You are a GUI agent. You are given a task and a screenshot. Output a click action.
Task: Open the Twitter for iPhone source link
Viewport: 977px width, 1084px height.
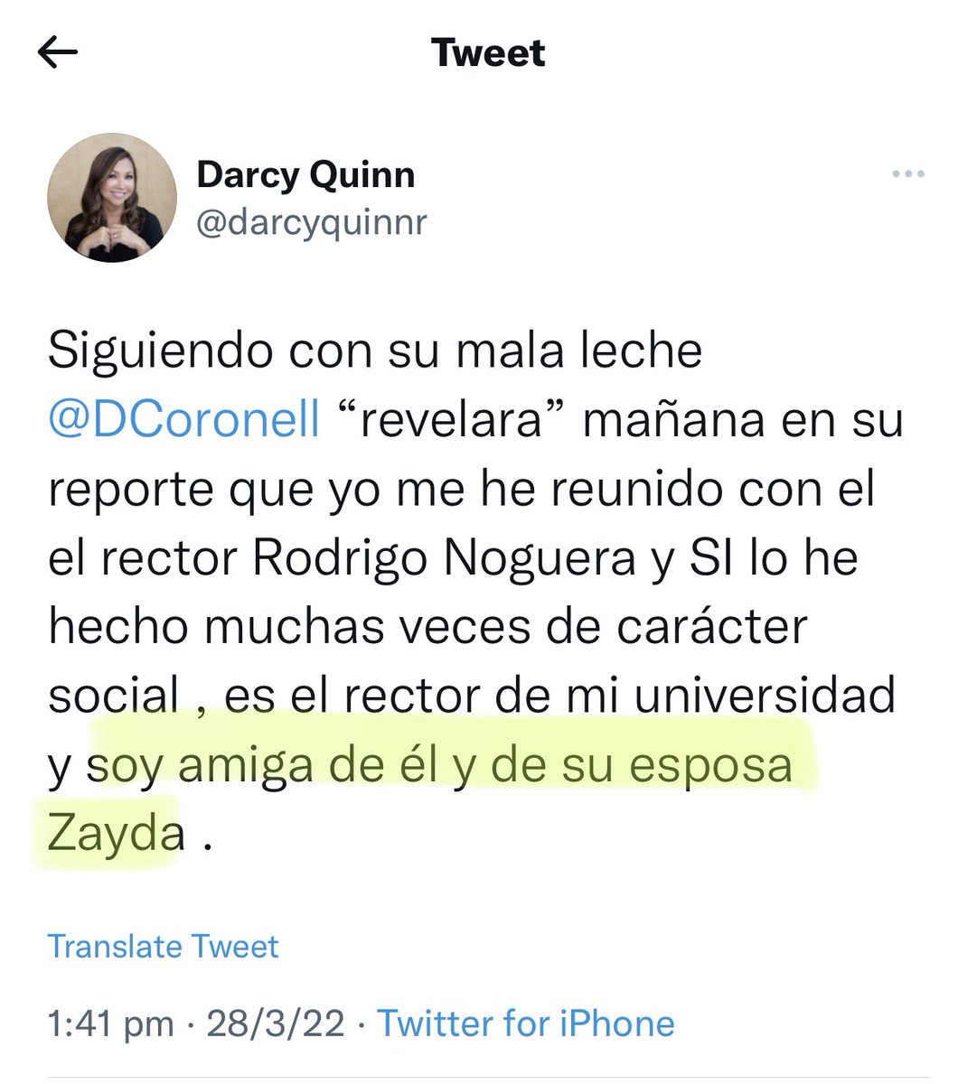click(526, 1023)
